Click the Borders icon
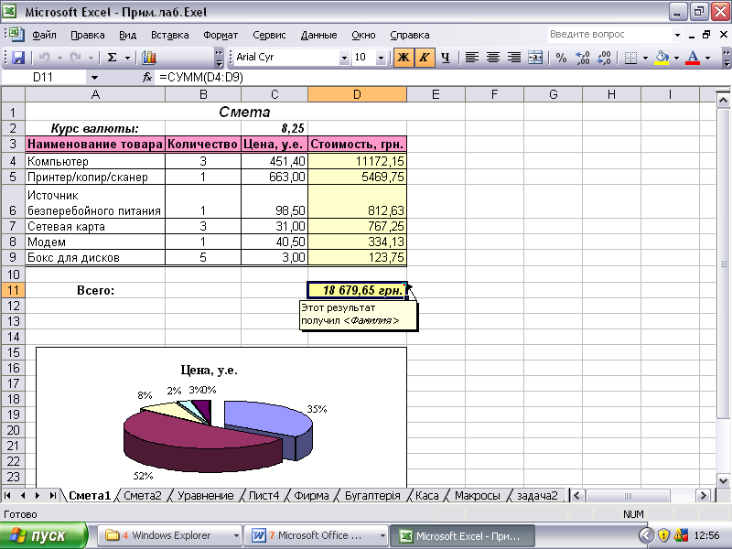Image resolution: width=732 pixels, height=549 pixels. [x=630, y=58]
